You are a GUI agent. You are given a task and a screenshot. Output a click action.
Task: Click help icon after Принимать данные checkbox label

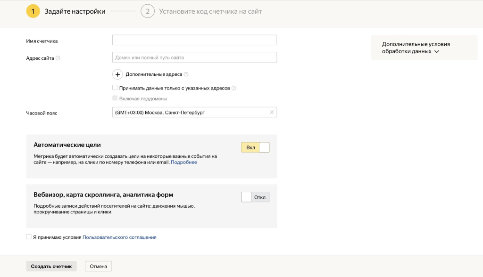(x=233, y=88)
